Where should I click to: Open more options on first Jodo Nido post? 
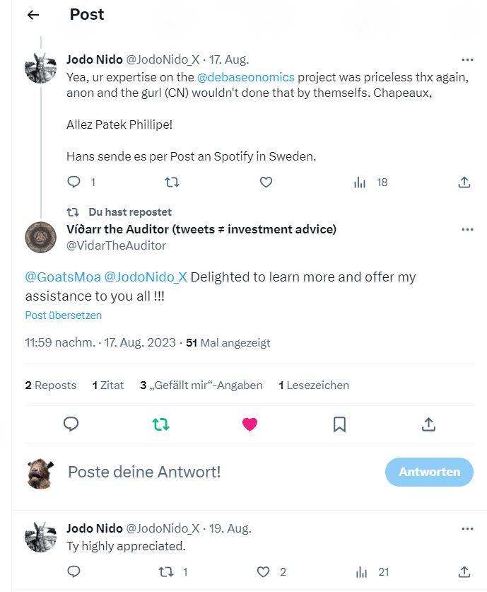pyautogui.click(x=467, y=59)
